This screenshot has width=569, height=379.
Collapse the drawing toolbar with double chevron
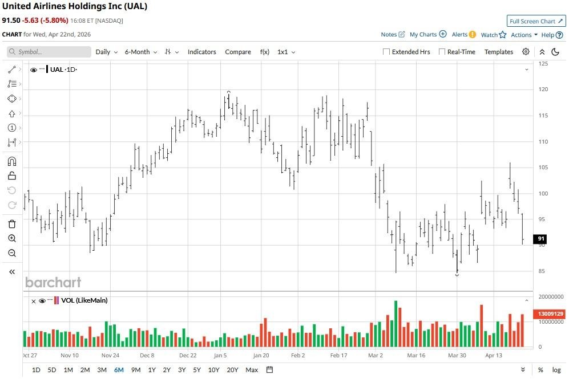[11, 272]
